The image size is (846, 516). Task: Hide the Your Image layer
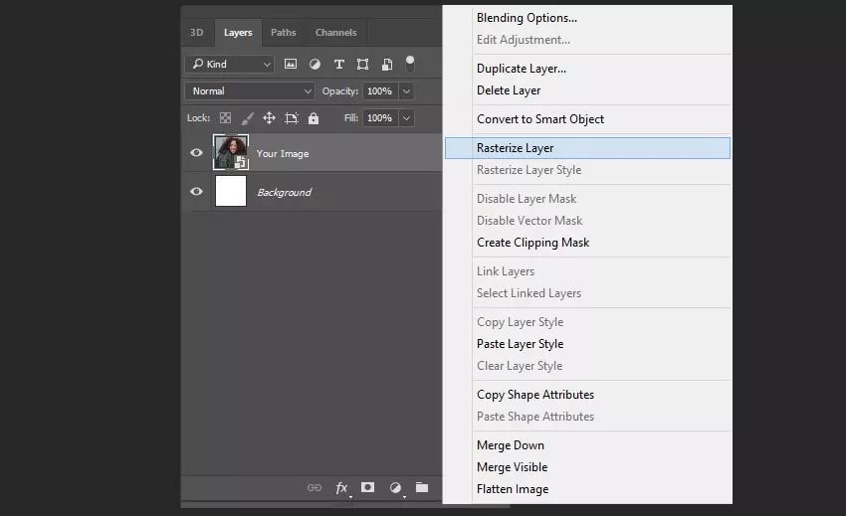(x=196, y=152)
